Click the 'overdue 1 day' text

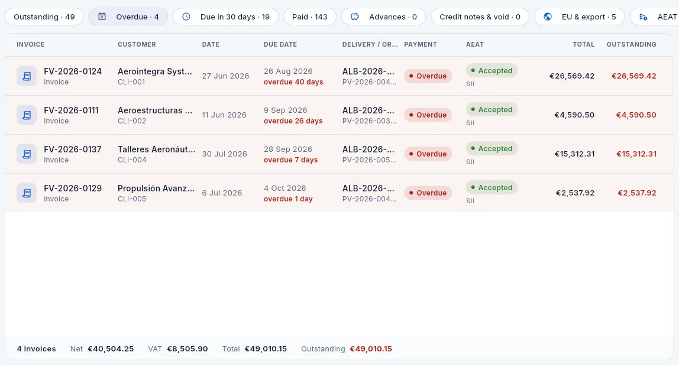288,199
